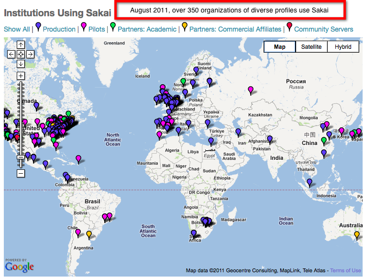This screenshot has width=365, height=278.
Task: Click the blue Production legend pin
Action: point(38,26)
